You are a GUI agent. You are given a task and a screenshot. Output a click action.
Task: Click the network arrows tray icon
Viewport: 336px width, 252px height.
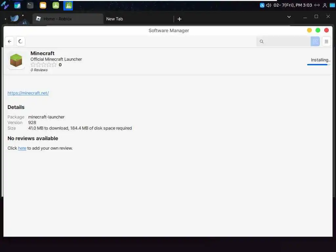coord(317,5)
